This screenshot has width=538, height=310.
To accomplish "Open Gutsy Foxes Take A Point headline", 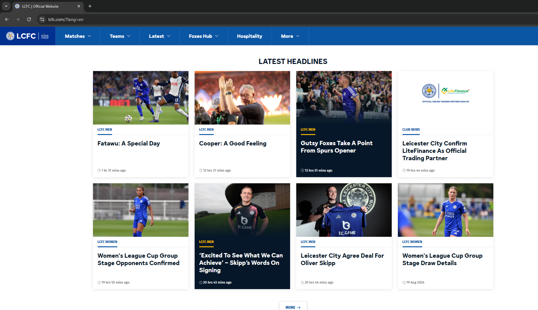I will click(337, 147).
